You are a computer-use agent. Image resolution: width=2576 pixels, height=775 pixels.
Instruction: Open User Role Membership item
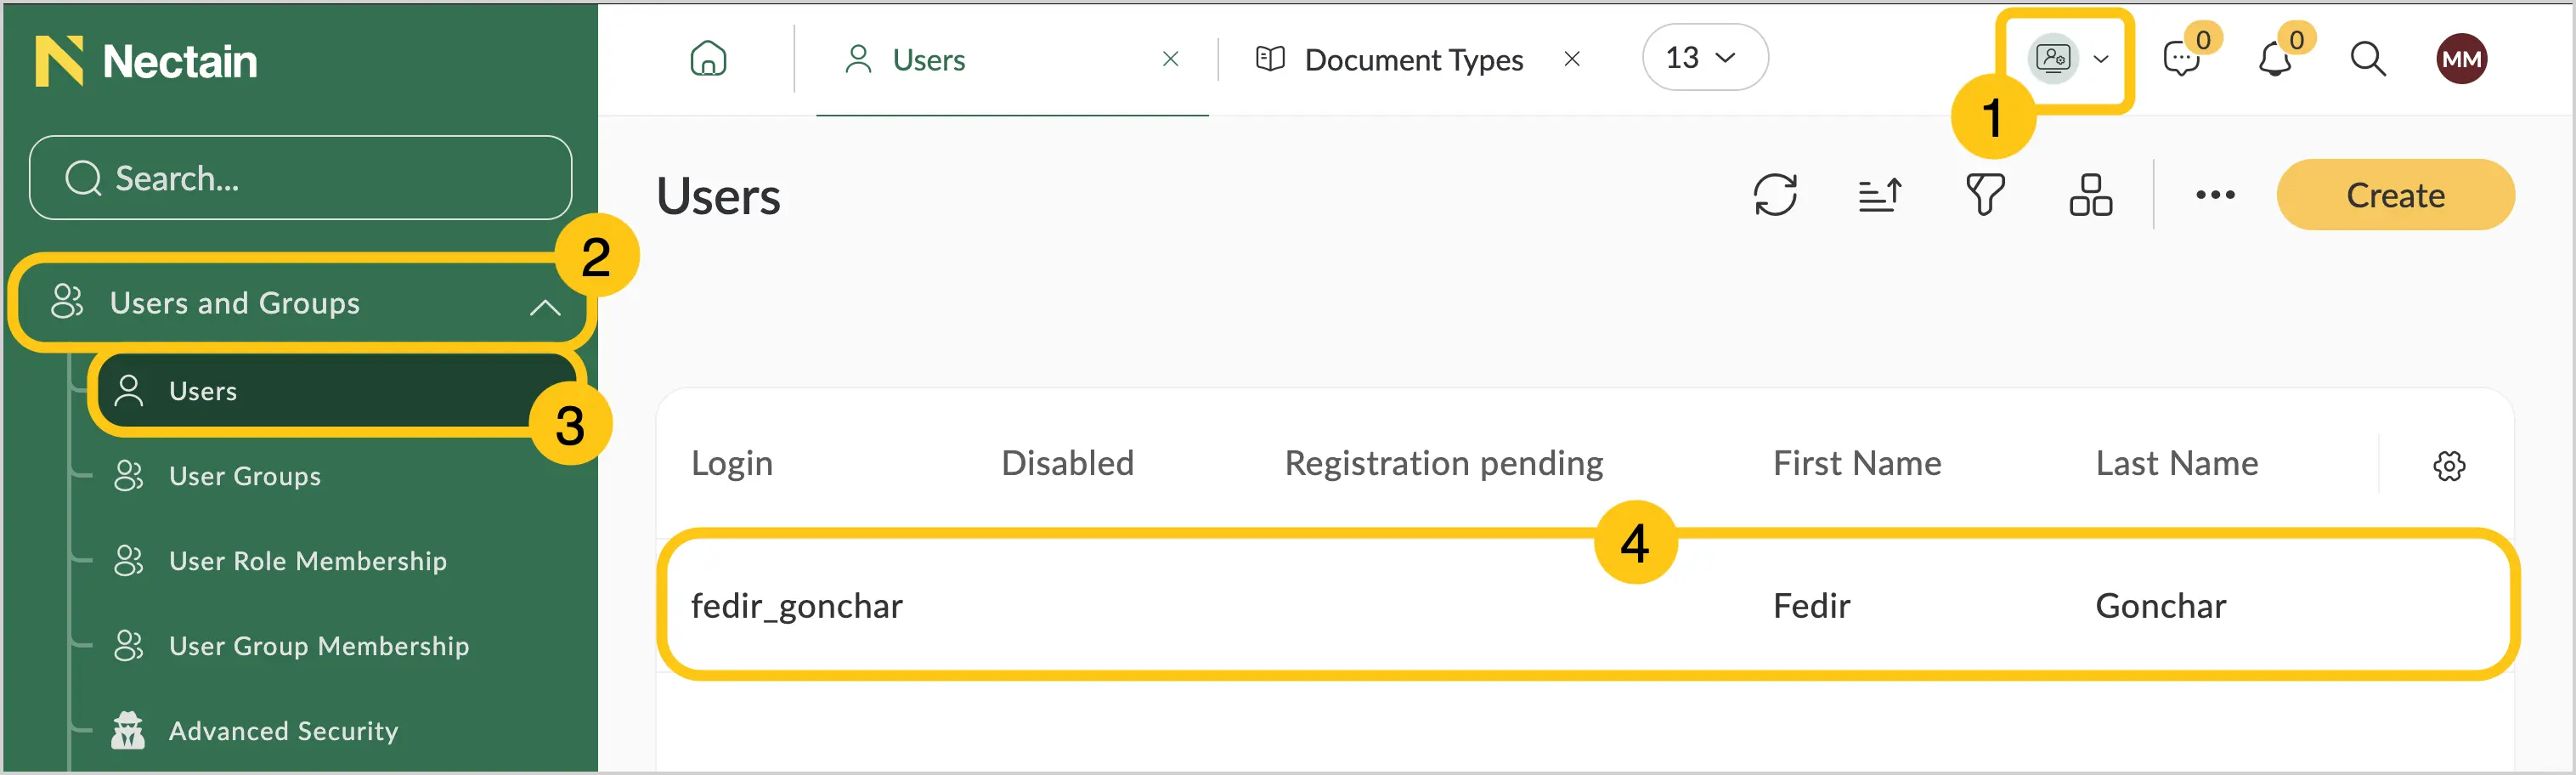307,561
